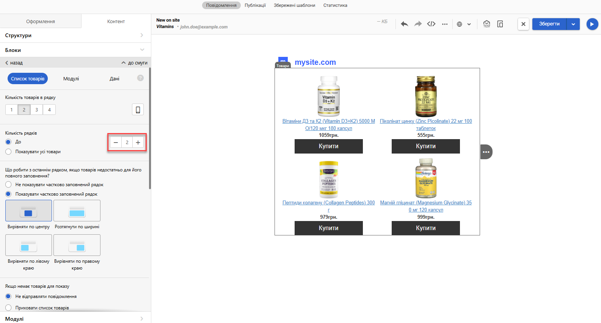Viewport: 601px width, 323px height.
Task: Click the globe language icon
Action: point(460,24)
